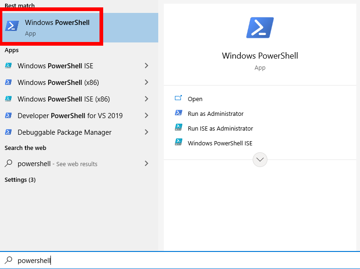Select Run as Administrator option
Screen dimensions: 360x269
click(215, 114)
